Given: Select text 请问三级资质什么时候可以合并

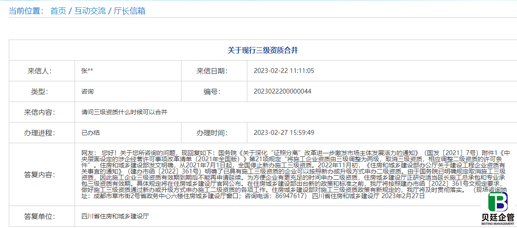Looking at the screenshot, I should (x=124, y=112).
